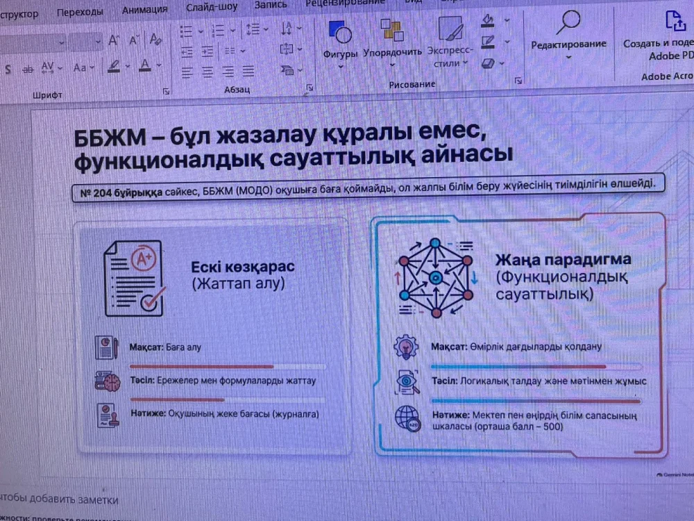
Task: Switch to the Переходы tab
Action: [x=80, y=12]
